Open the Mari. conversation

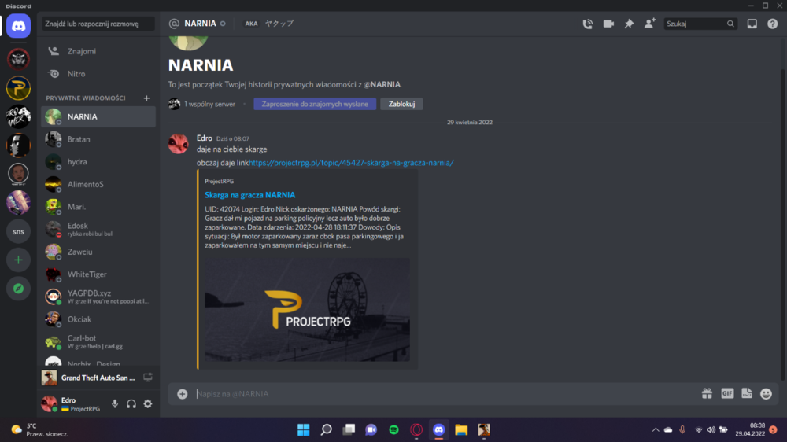click(98, 207)
